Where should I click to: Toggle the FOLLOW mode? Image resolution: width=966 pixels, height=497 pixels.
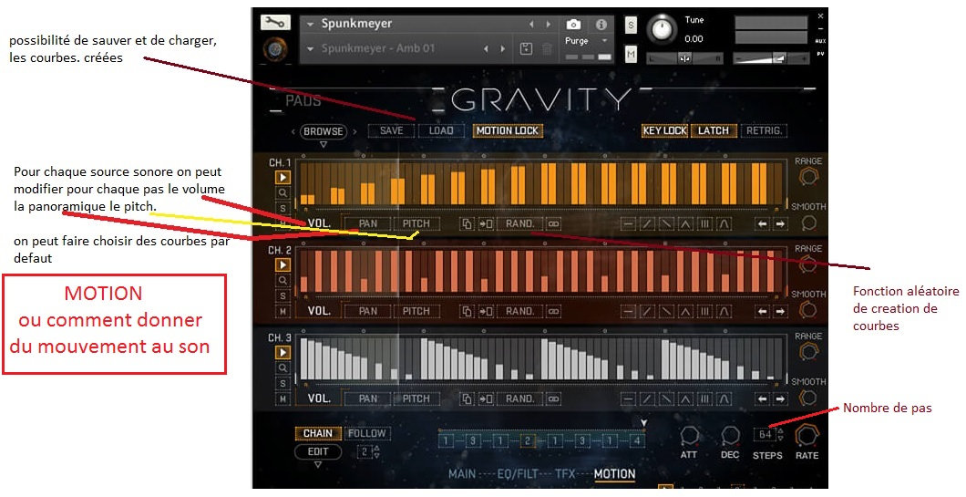pos(367,433)
